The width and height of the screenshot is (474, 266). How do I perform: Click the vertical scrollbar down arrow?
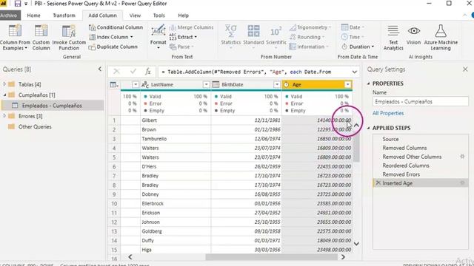pos(356,244)
